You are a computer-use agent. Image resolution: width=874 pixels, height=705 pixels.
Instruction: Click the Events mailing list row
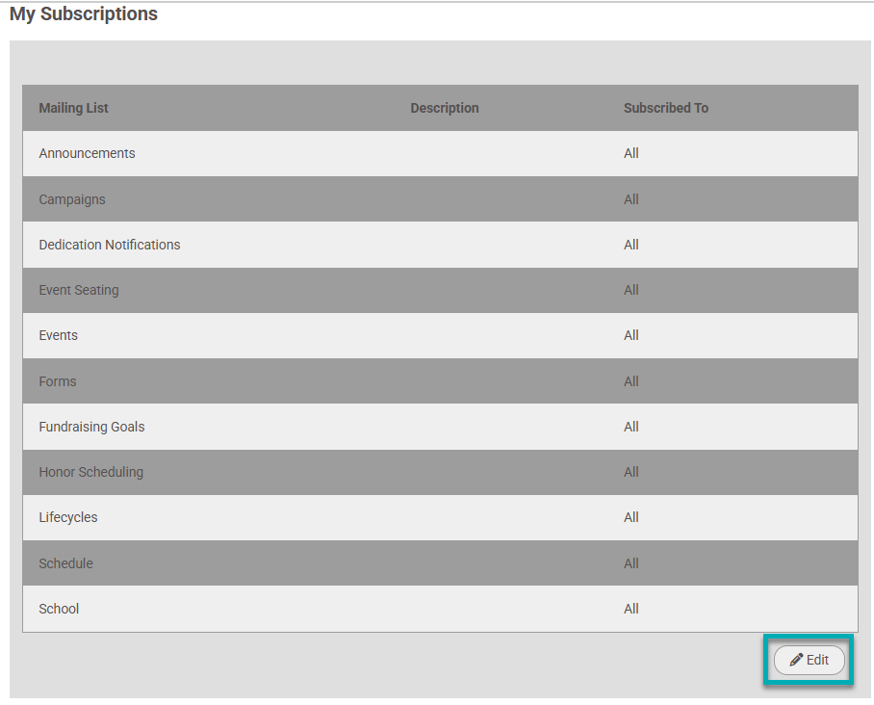59,335
